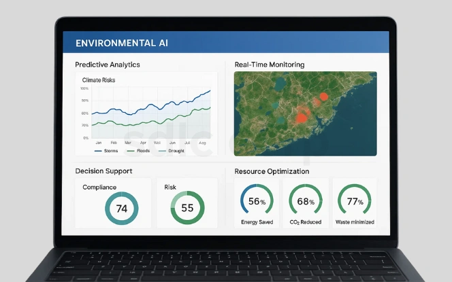Viewport: 452px width, 282px height.
Task: Select the 56% Energy Saved gauge
Action: pyautogui.click(x=257, y=201)
